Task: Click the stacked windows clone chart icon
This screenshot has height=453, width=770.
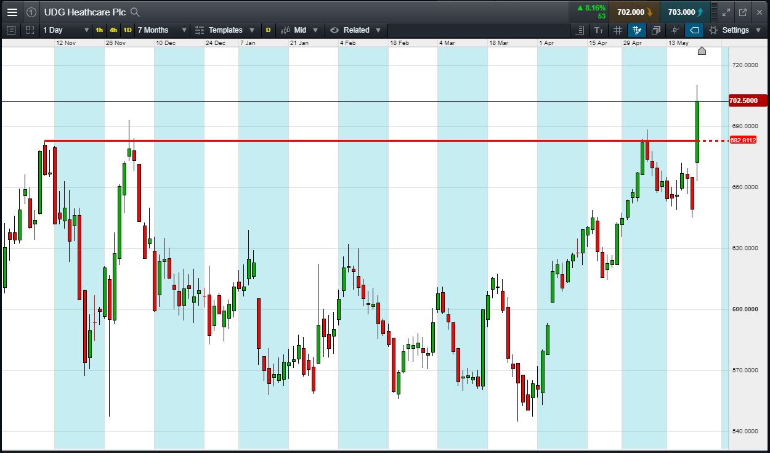Action: click(656, 30)
